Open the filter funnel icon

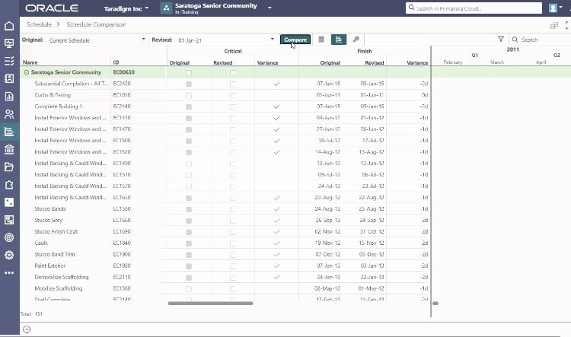click(x=501, y=39)
